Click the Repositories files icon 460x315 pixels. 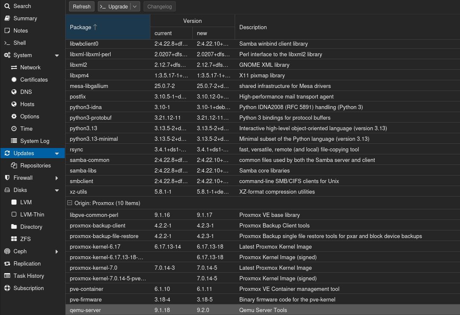(14, 165)
